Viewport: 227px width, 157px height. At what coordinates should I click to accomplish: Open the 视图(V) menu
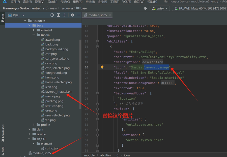click(x=40, y=2)
